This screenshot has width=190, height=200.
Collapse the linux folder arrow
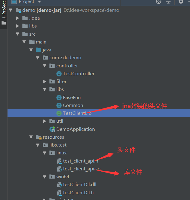[45, 153]
